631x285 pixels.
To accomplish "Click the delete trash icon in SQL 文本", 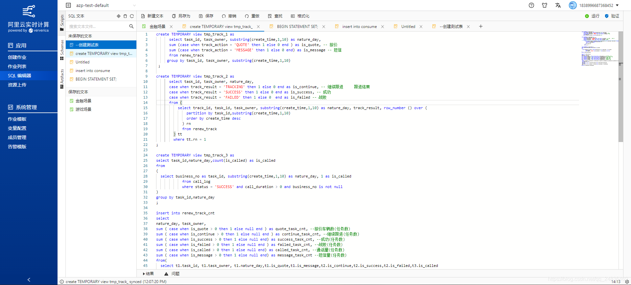I will tap(125, 16).
